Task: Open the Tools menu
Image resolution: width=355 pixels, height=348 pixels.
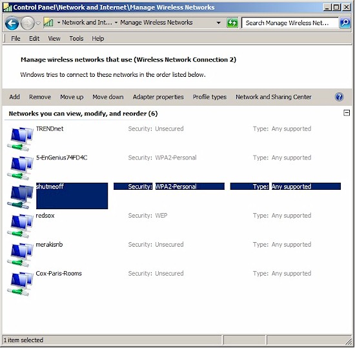Action: [x=76, y=39]
